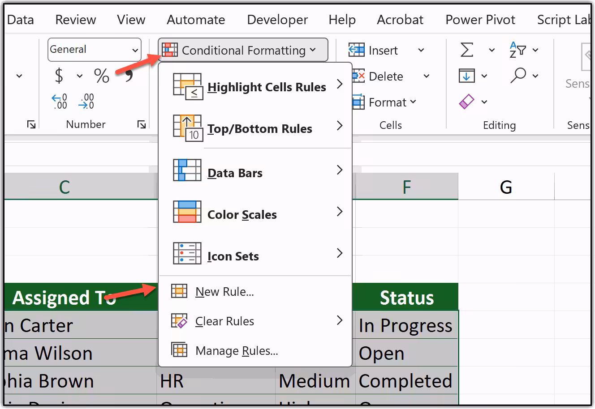The width and height of the screenshot is (595, 409).
Task: Expand the Highlight Cells Rules chevron
Action: (340, 84)
